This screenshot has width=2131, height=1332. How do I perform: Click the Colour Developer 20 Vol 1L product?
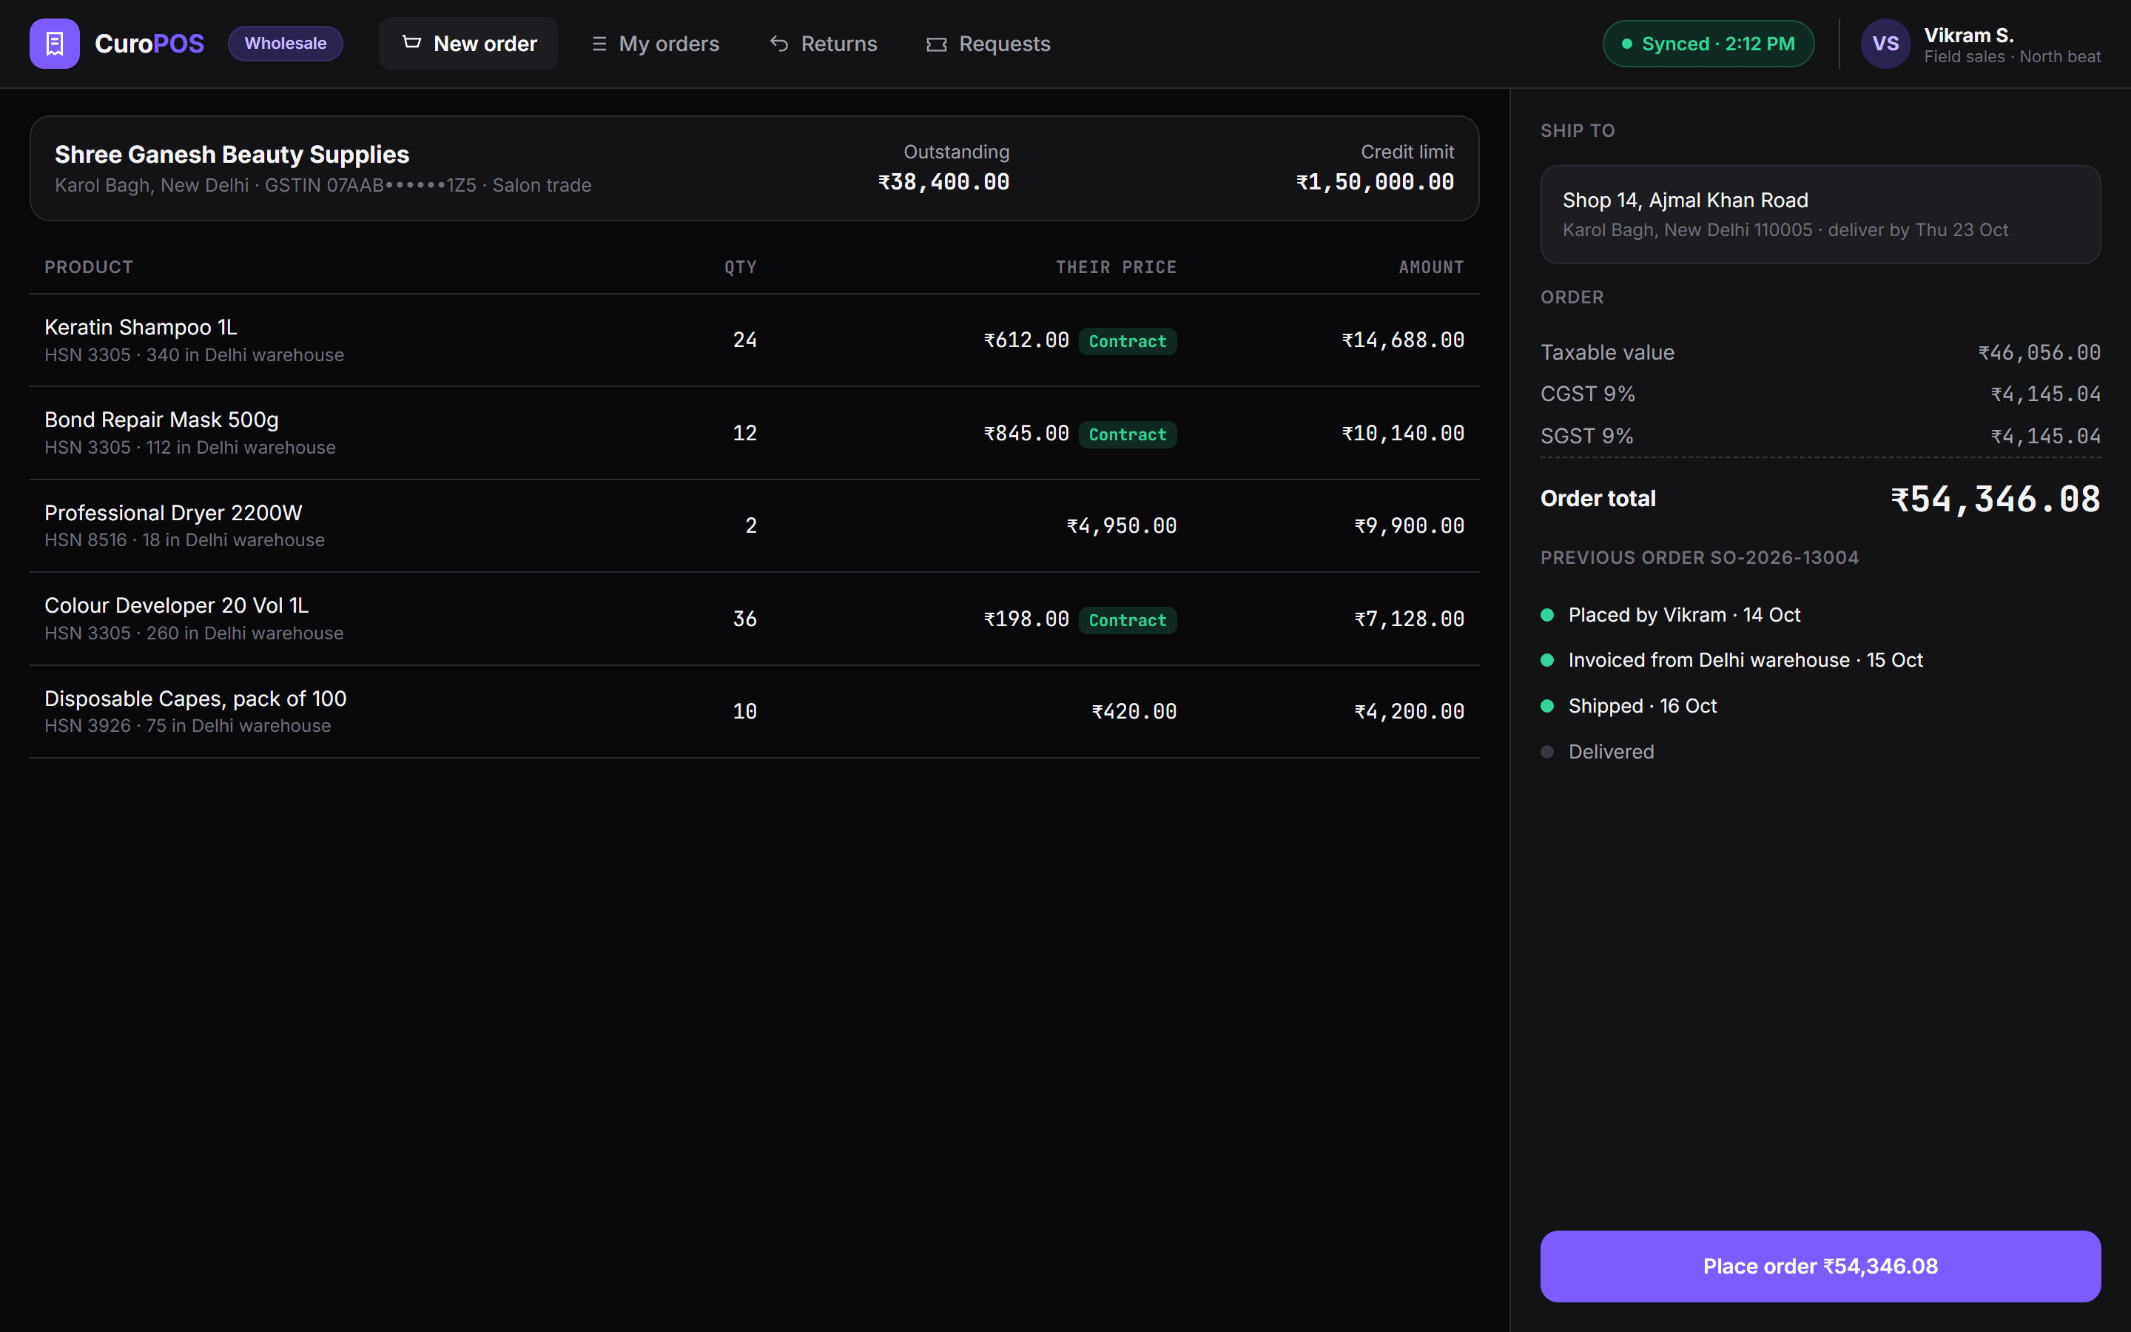(x=176, y=605)
